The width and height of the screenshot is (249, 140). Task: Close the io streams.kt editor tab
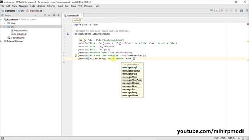81,16
